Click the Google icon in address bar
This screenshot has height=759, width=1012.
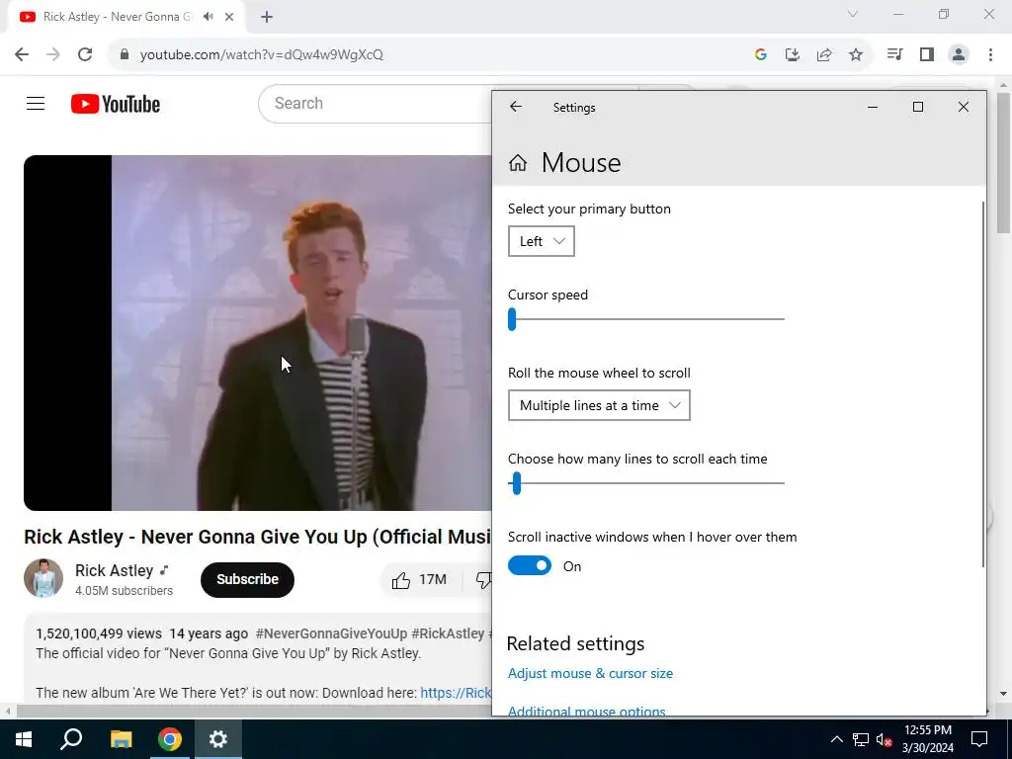pos(761,55)
